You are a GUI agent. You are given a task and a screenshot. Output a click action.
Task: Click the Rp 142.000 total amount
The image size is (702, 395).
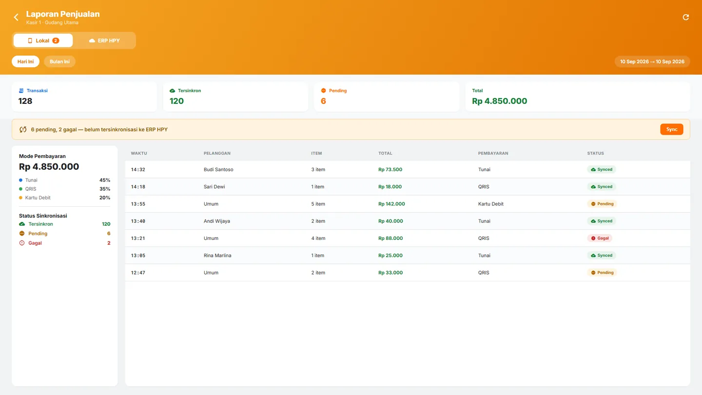[x=391, y=204]
